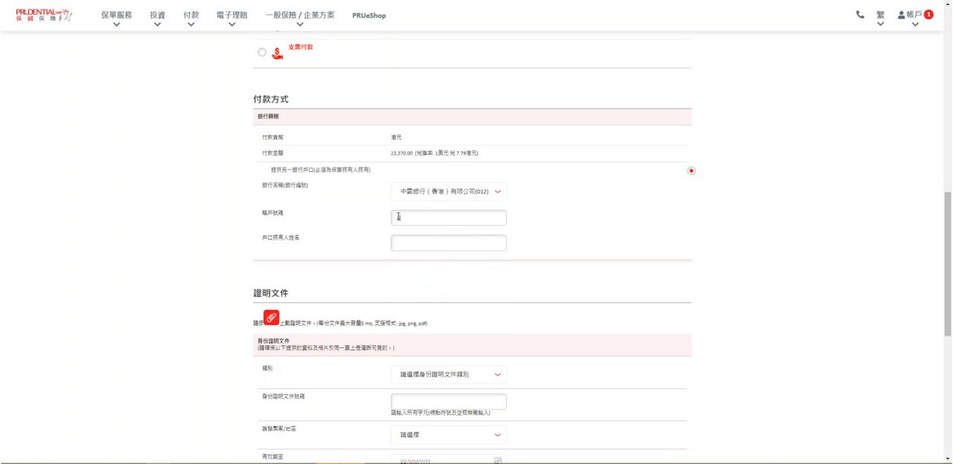Click the 戶口持有人姓名 input field
This screenshot has height=464, width=953.
[x=448, y=243]
